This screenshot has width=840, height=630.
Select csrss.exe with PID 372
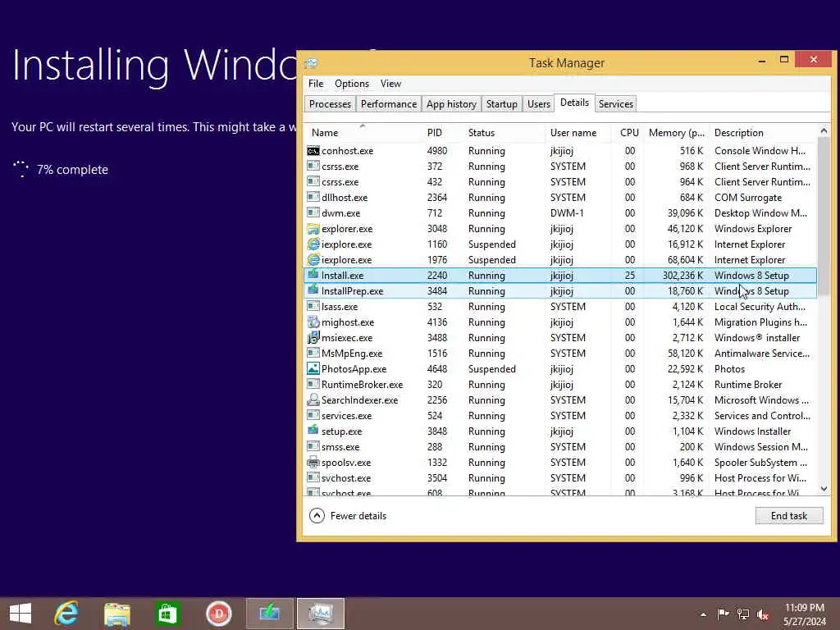pos(560,167)
